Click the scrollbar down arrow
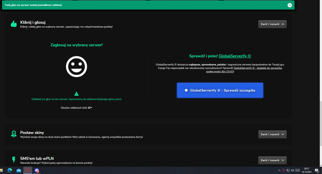Viewport: 322px width, 174px height. 321,165
